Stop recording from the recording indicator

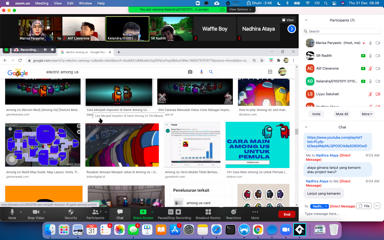click(x=52, y=50)
